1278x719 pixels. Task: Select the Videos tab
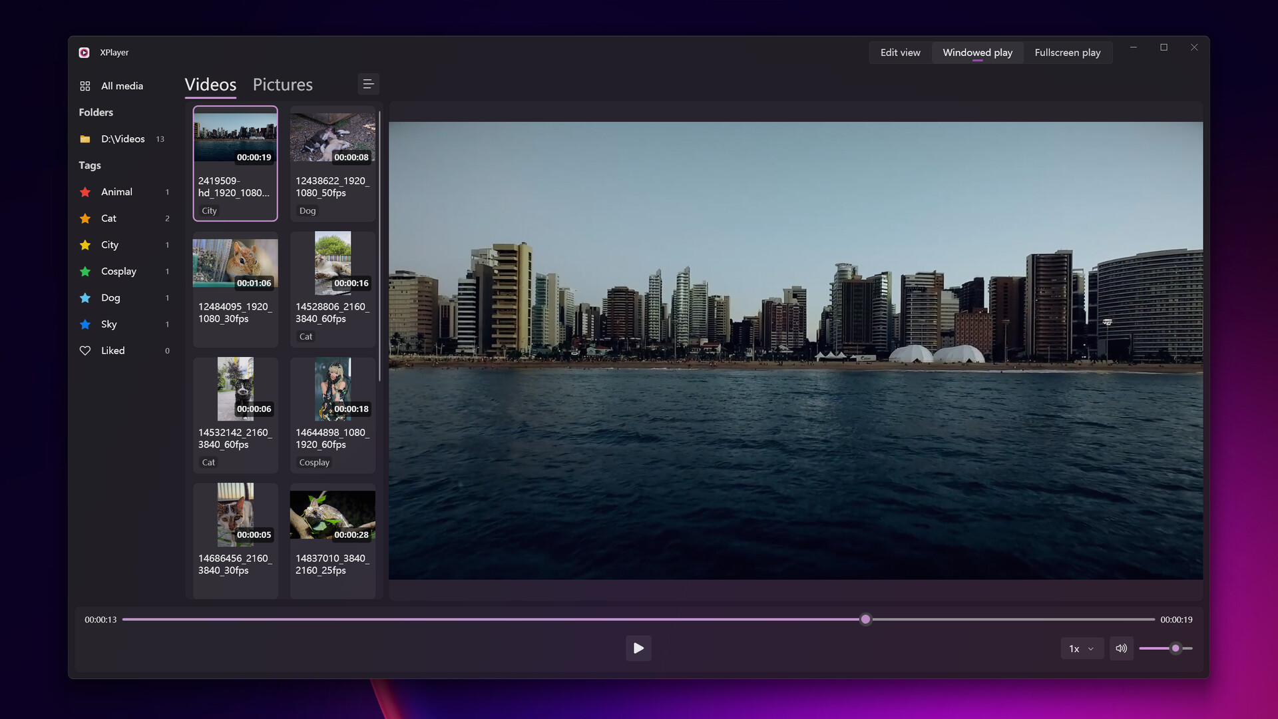[x=210, y=85]
